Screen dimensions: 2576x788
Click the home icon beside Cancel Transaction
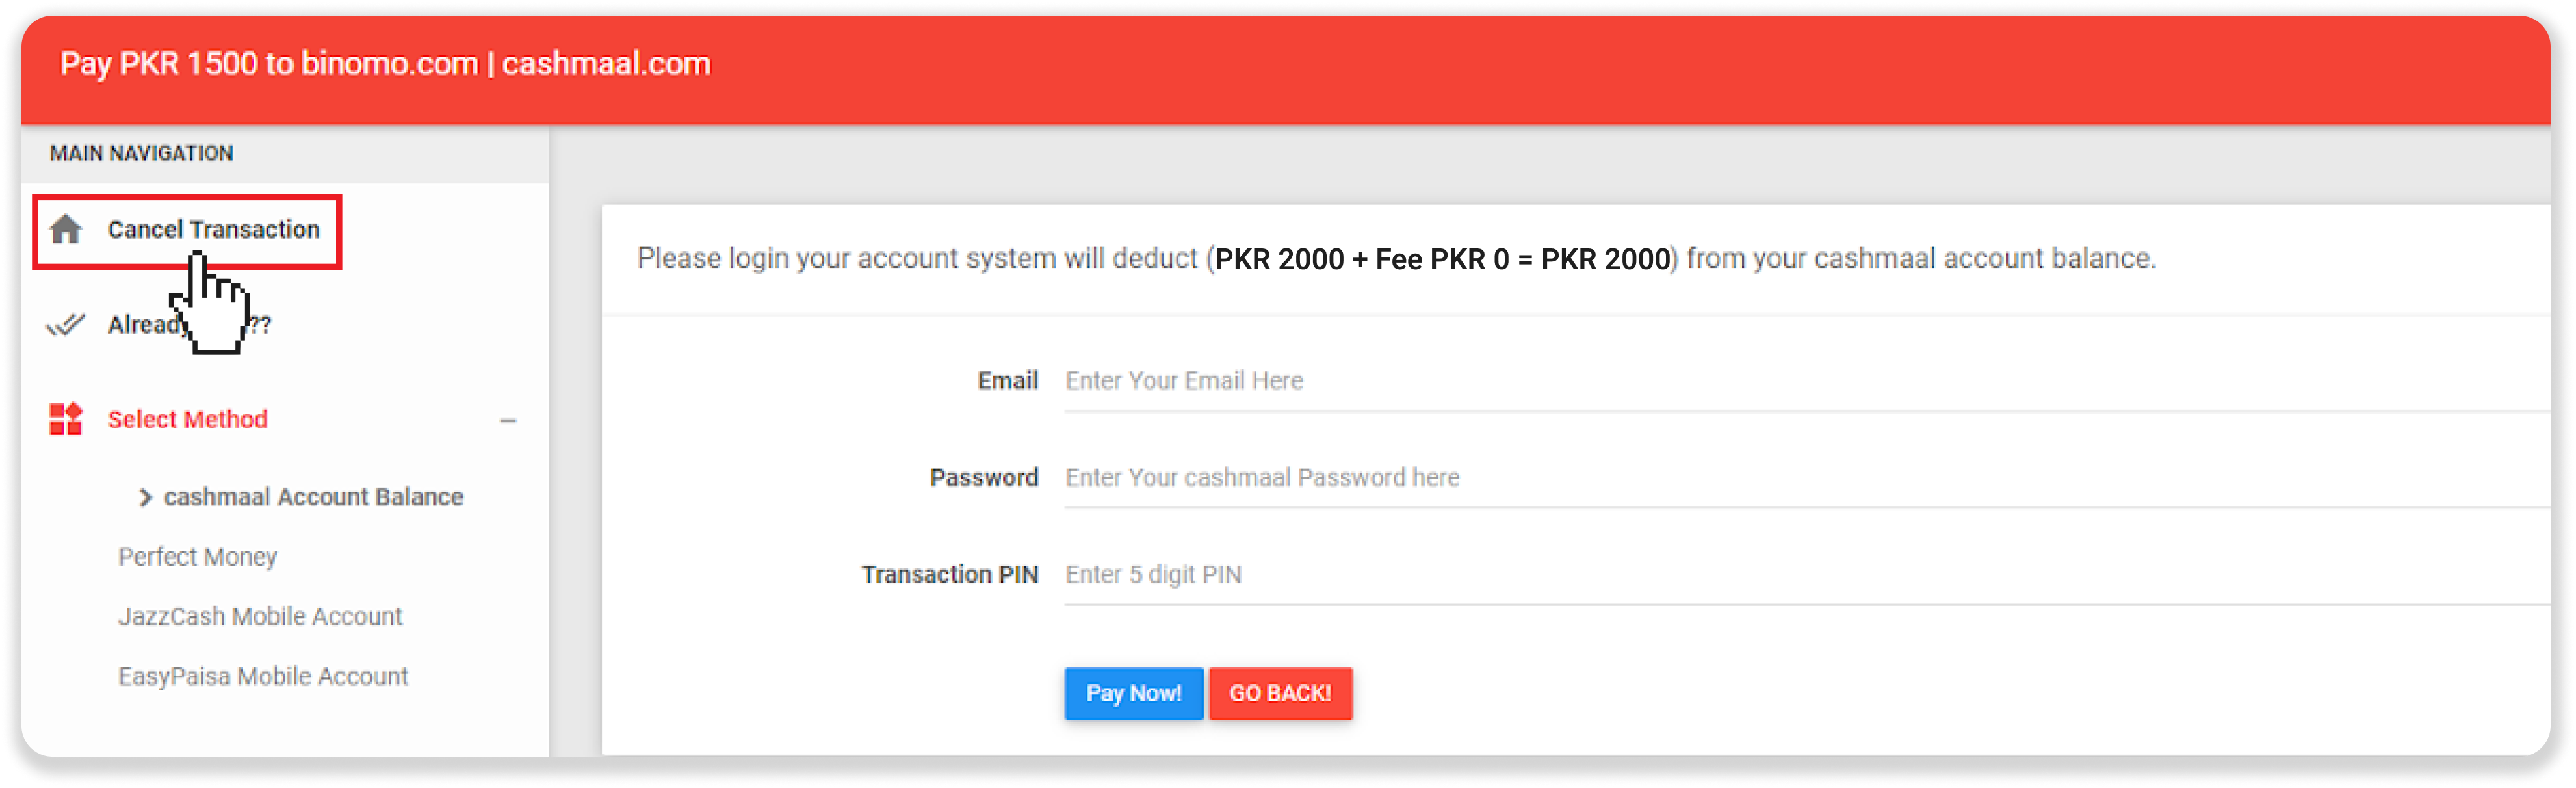[x=66, y=230]
